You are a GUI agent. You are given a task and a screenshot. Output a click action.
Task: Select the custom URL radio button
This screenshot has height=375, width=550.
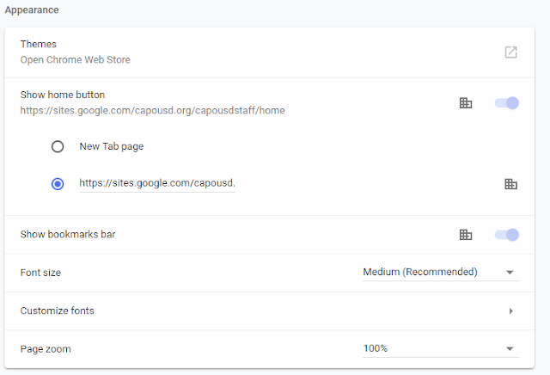(x=58, y=183)
